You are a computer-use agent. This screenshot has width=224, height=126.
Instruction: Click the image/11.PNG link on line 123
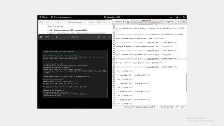[x=125, y=83]
